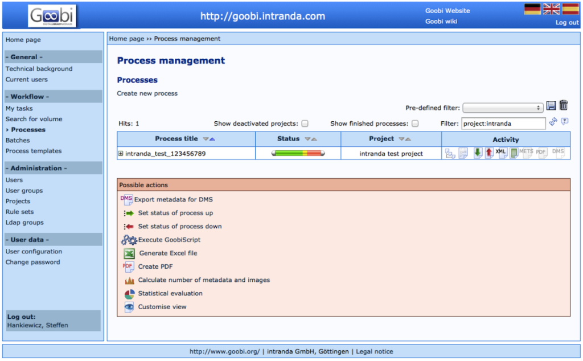Open the Goobi wiki link in header
583x361 pixels.
click(441, 21)
